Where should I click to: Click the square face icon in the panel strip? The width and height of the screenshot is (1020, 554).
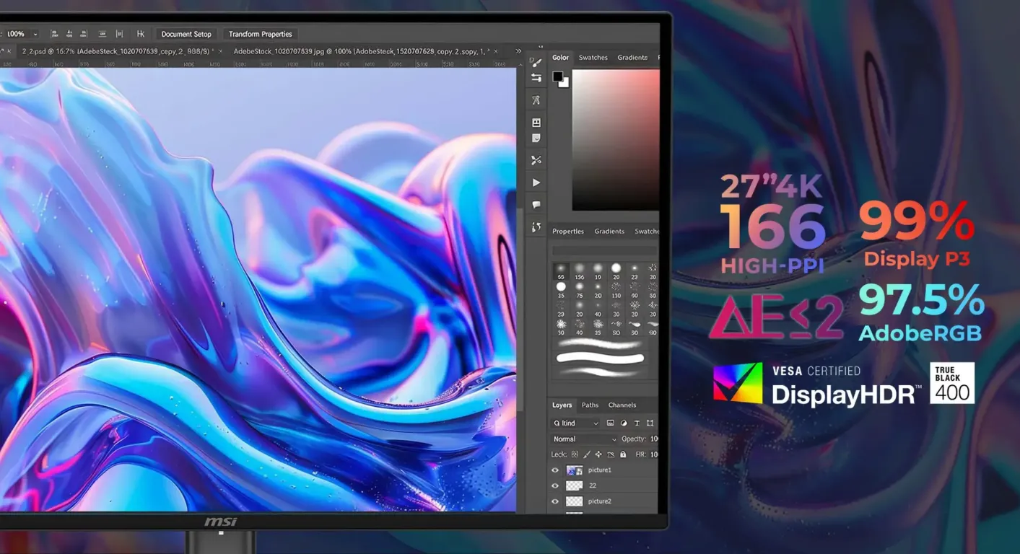(x=536, y=123)
